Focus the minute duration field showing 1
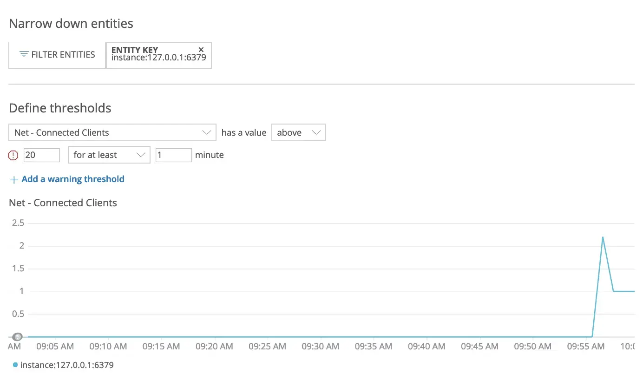 (173, 155)
